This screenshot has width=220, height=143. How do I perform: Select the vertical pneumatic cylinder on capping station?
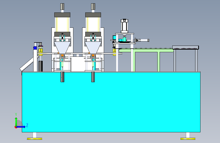124,26
